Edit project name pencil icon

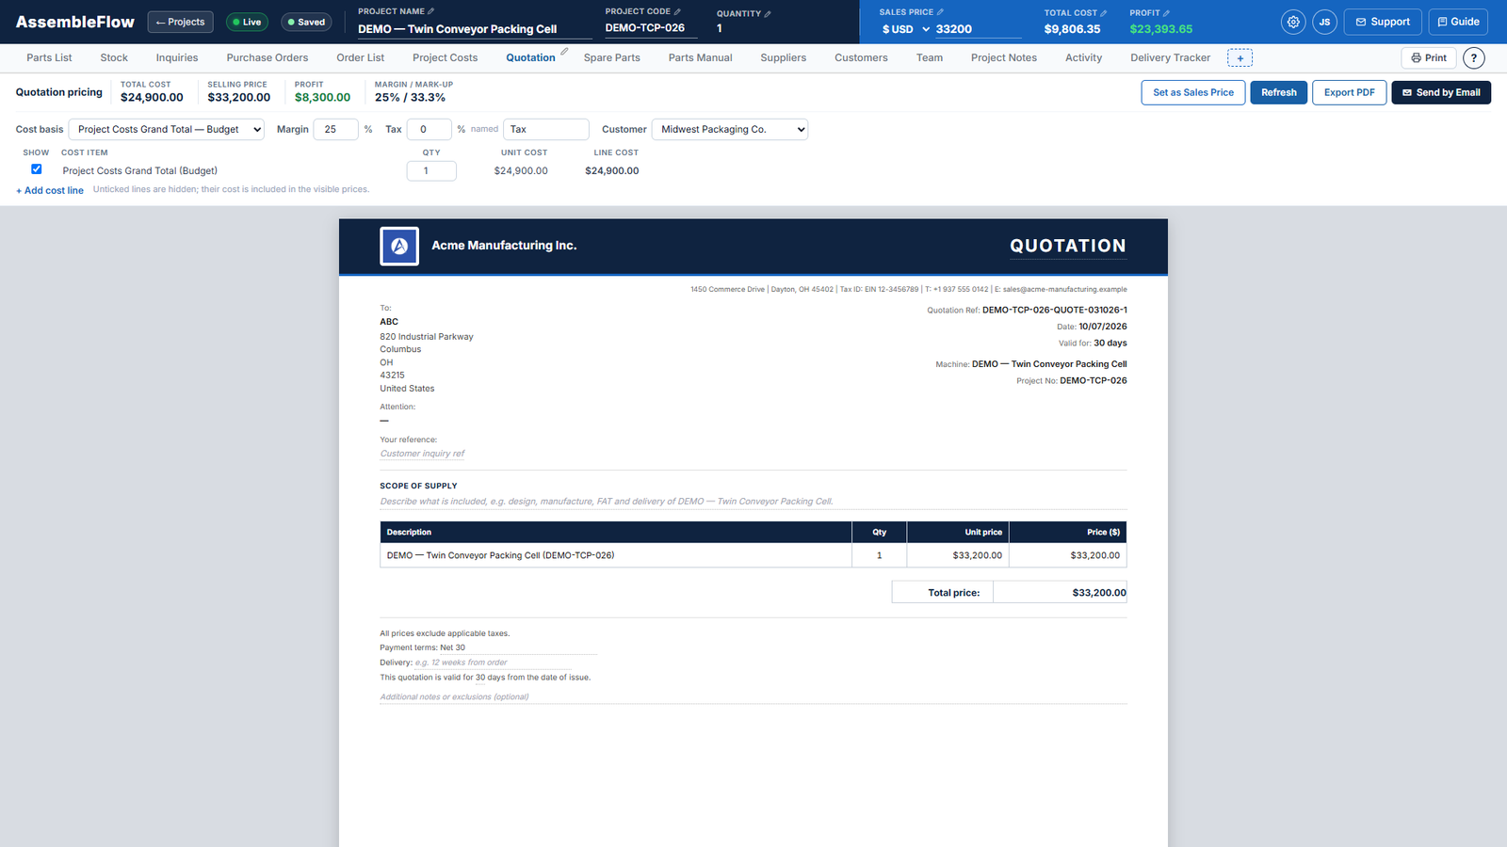point(431,11)
